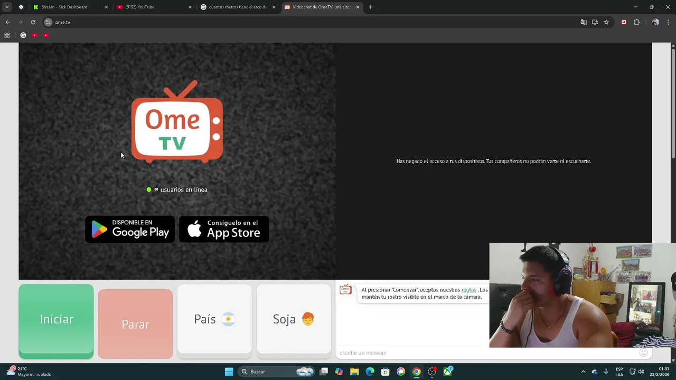Click the red extension icon in toolbar
This screenshot has height=380, width=676.
pyautogui.click(x=624, y=22)
